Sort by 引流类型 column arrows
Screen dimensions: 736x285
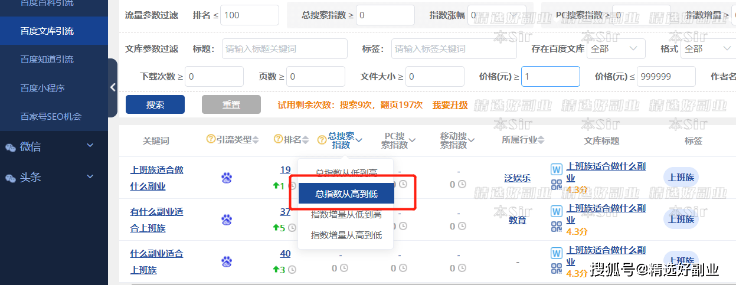[256, 140]
